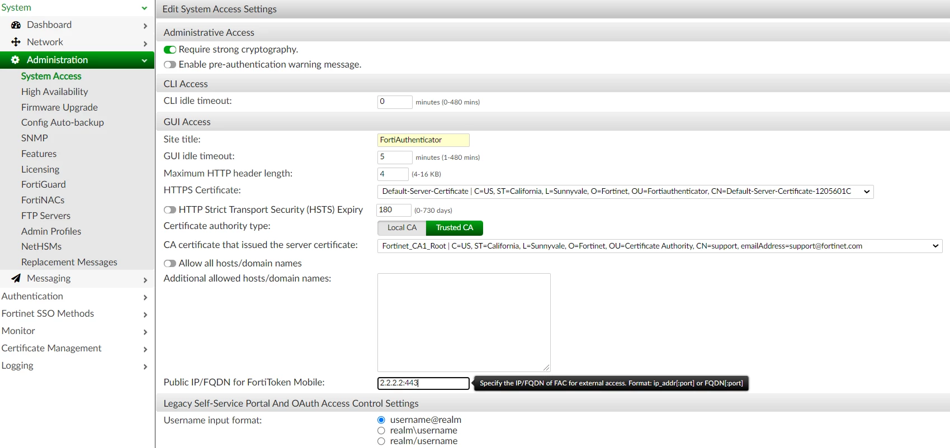The width and height of the screenshot is (950, 448).
Task: Open Admin Profiles page
Action: [x=51, y=231]
